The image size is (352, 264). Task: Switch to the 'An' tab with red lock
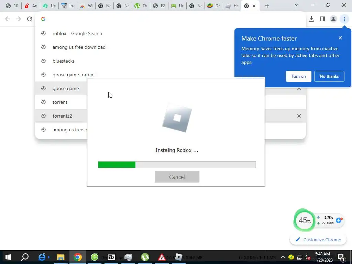(31, 6)
